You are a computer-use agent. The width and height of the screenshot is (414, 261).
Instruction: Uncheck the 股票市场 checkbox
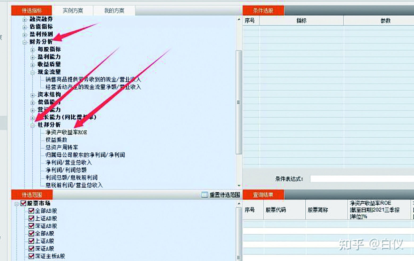pos(23,203)
